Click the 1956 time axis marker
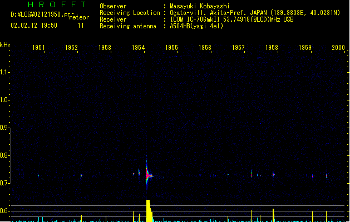 (205, 47)
